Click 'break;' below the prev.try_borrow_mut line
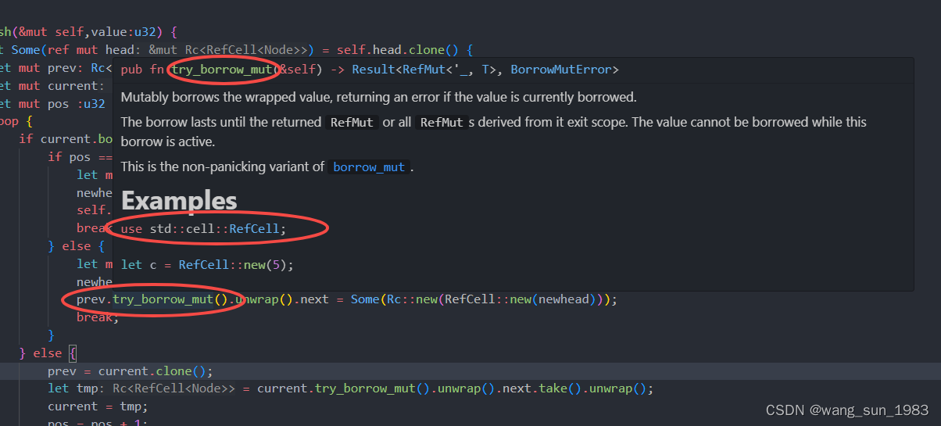The height and width of the screenshot is (426, 941). pyautogui.click(x=98, y=317)
